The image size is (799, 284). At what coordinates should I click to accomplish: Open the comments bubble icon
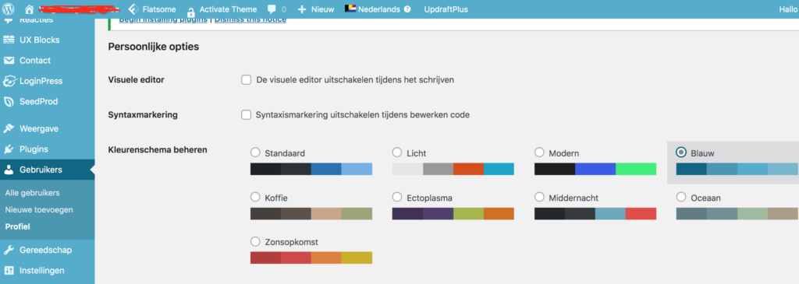pos(272,9)
